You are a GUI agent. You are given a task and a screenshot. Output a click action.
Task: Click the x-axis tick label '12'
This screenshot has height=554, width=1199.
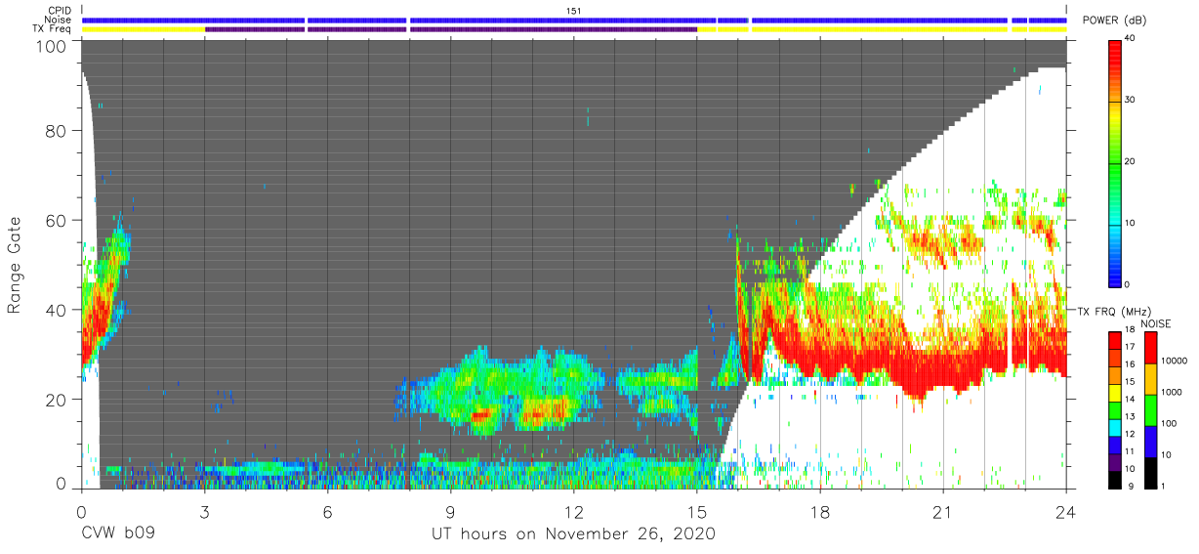click(x=574, y=512)
